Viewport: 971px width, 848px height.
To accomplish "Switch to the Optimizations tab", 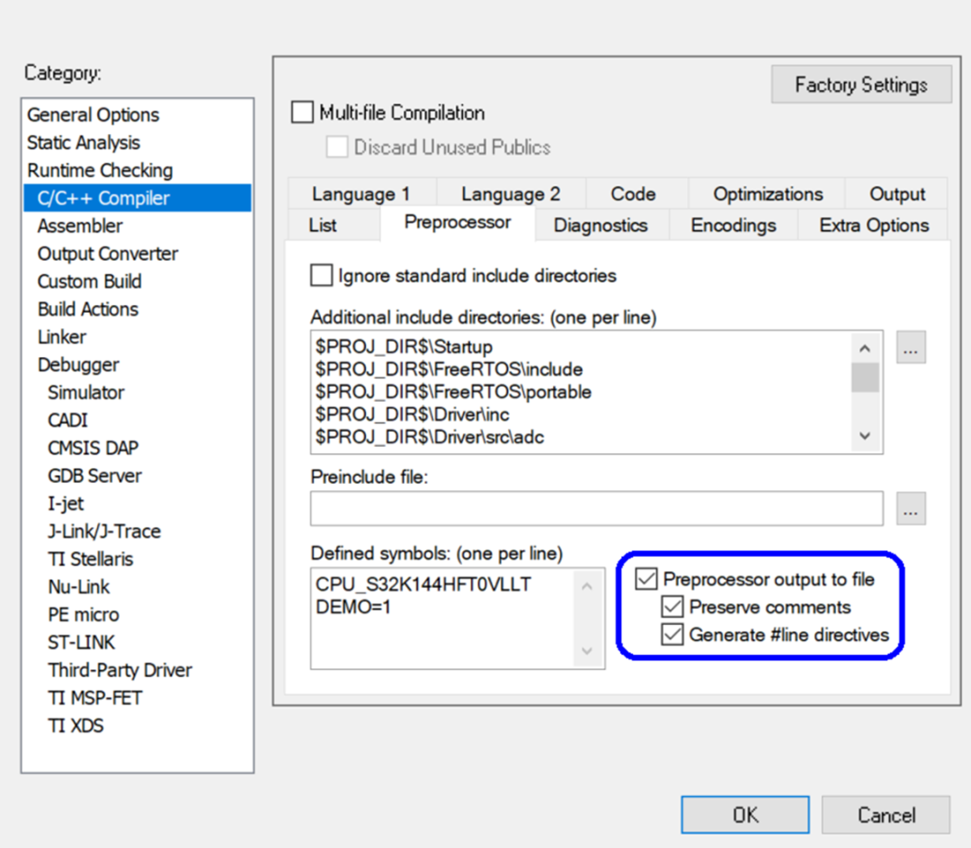I will tap(767, 194).
